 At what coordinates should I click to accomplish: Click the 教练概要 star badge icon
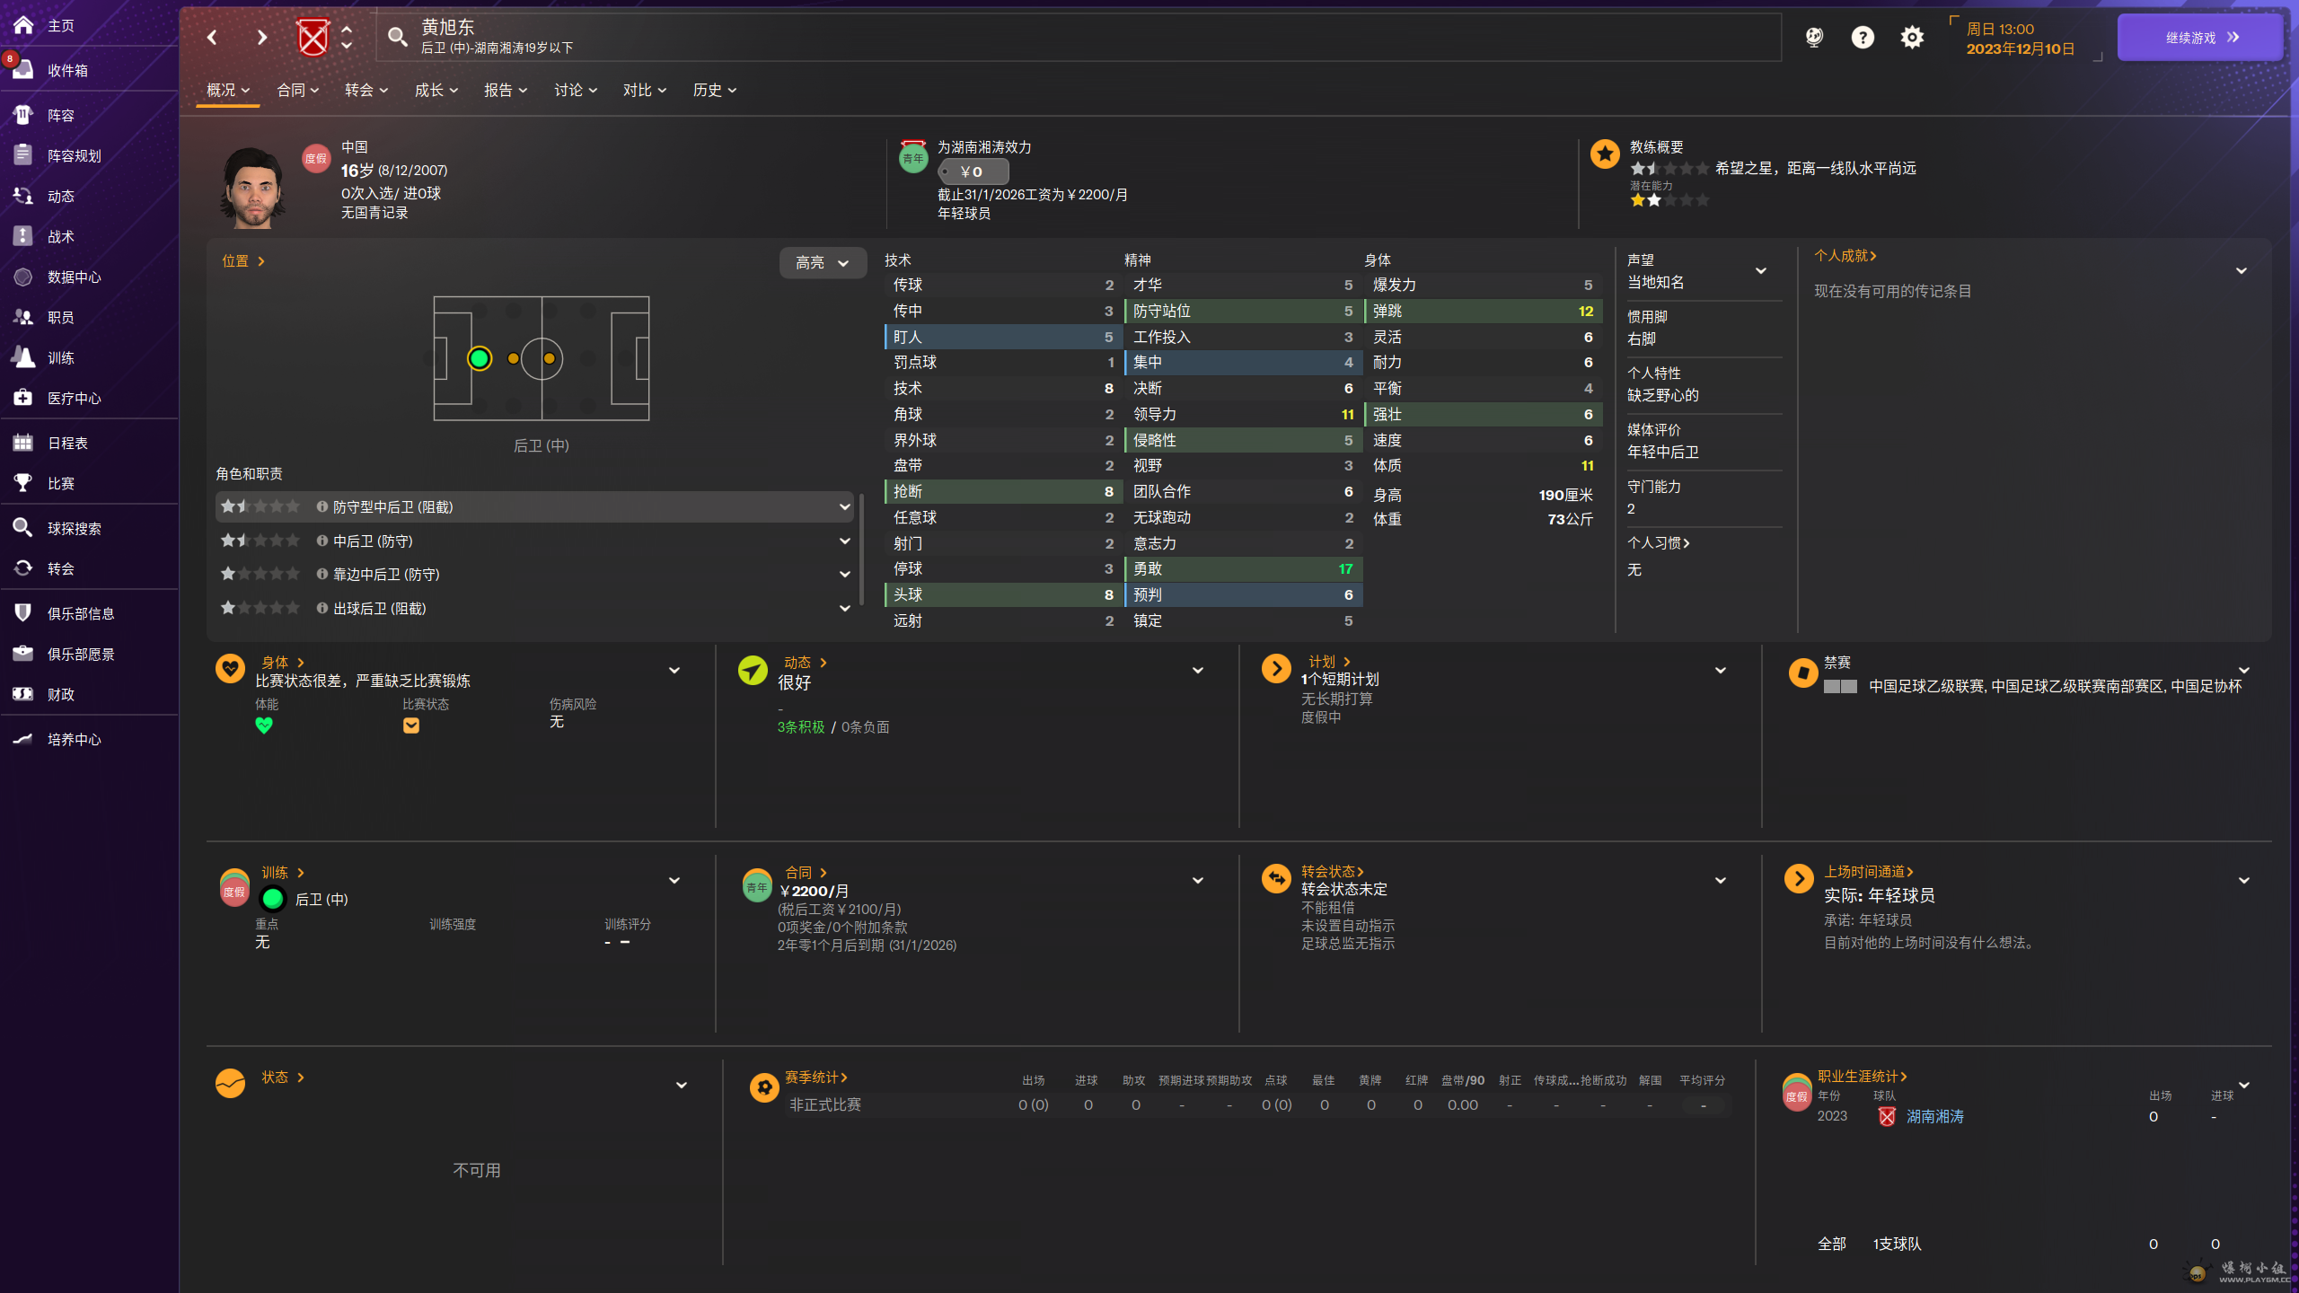pyautogui.click(x=1605, y=154)
